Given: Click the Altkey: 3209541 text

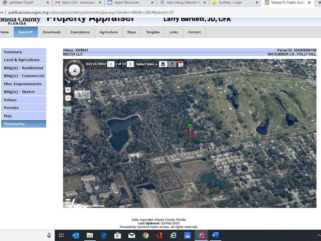Looking at the screenshot, I should (76, 50).
